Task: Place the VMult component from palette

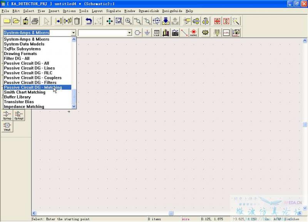Action: 7,127
